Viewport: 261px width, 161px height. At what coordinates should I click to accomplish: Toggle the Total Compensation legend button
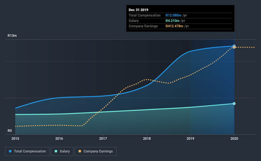pyautogui.click(x=27, y=151)
